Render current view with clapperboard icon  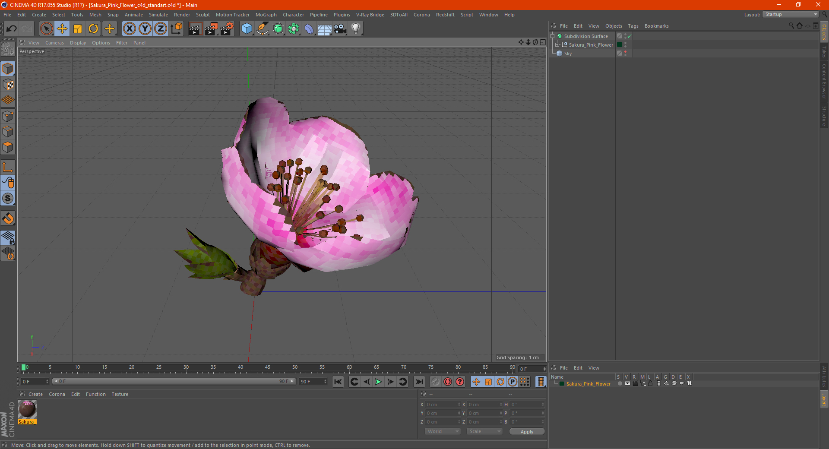[195, 29]
